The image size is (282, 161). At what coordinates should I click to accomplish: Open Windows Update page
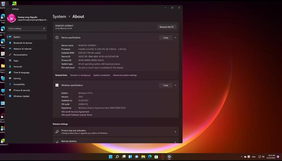pyautogui.click(x=27, y=96)
